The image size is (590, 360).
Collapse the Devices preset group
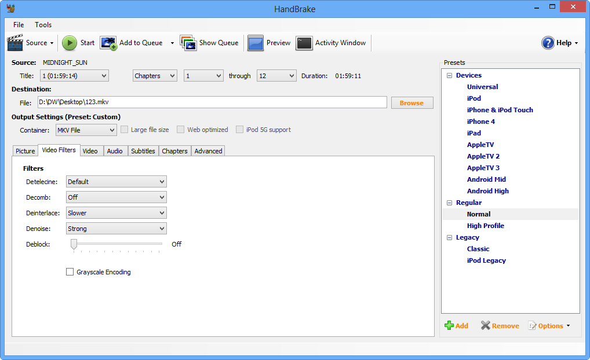coord(449,76)
